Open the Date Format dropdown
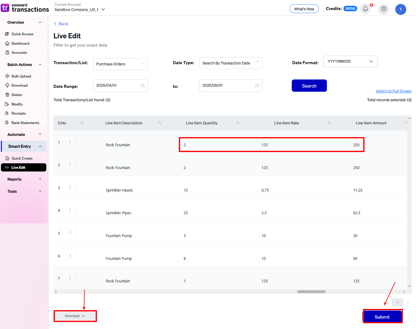The width and height of the screenshot is (416, 329). coord(350,61)
